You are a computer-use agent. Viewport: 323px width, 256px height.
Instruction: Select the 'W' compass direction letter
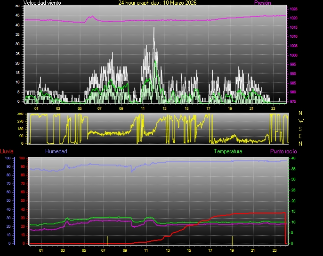pos(301,121)
